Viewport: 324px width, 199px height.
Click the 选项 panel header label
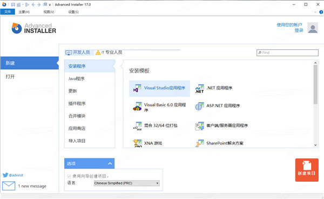coord(71,164)
